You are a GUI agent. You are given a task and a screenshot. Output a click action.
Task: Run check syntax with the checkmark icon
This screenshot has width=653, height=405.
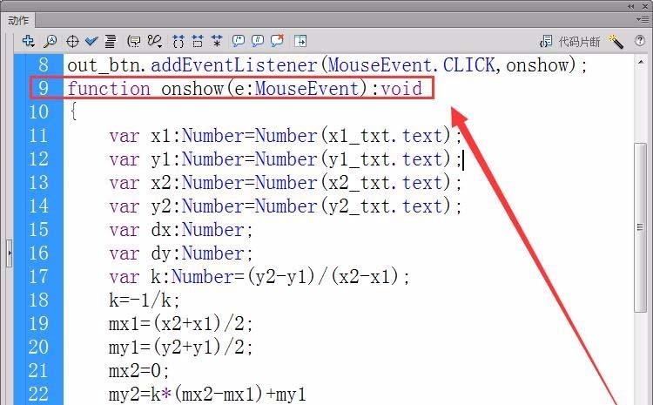pos(91,41)
